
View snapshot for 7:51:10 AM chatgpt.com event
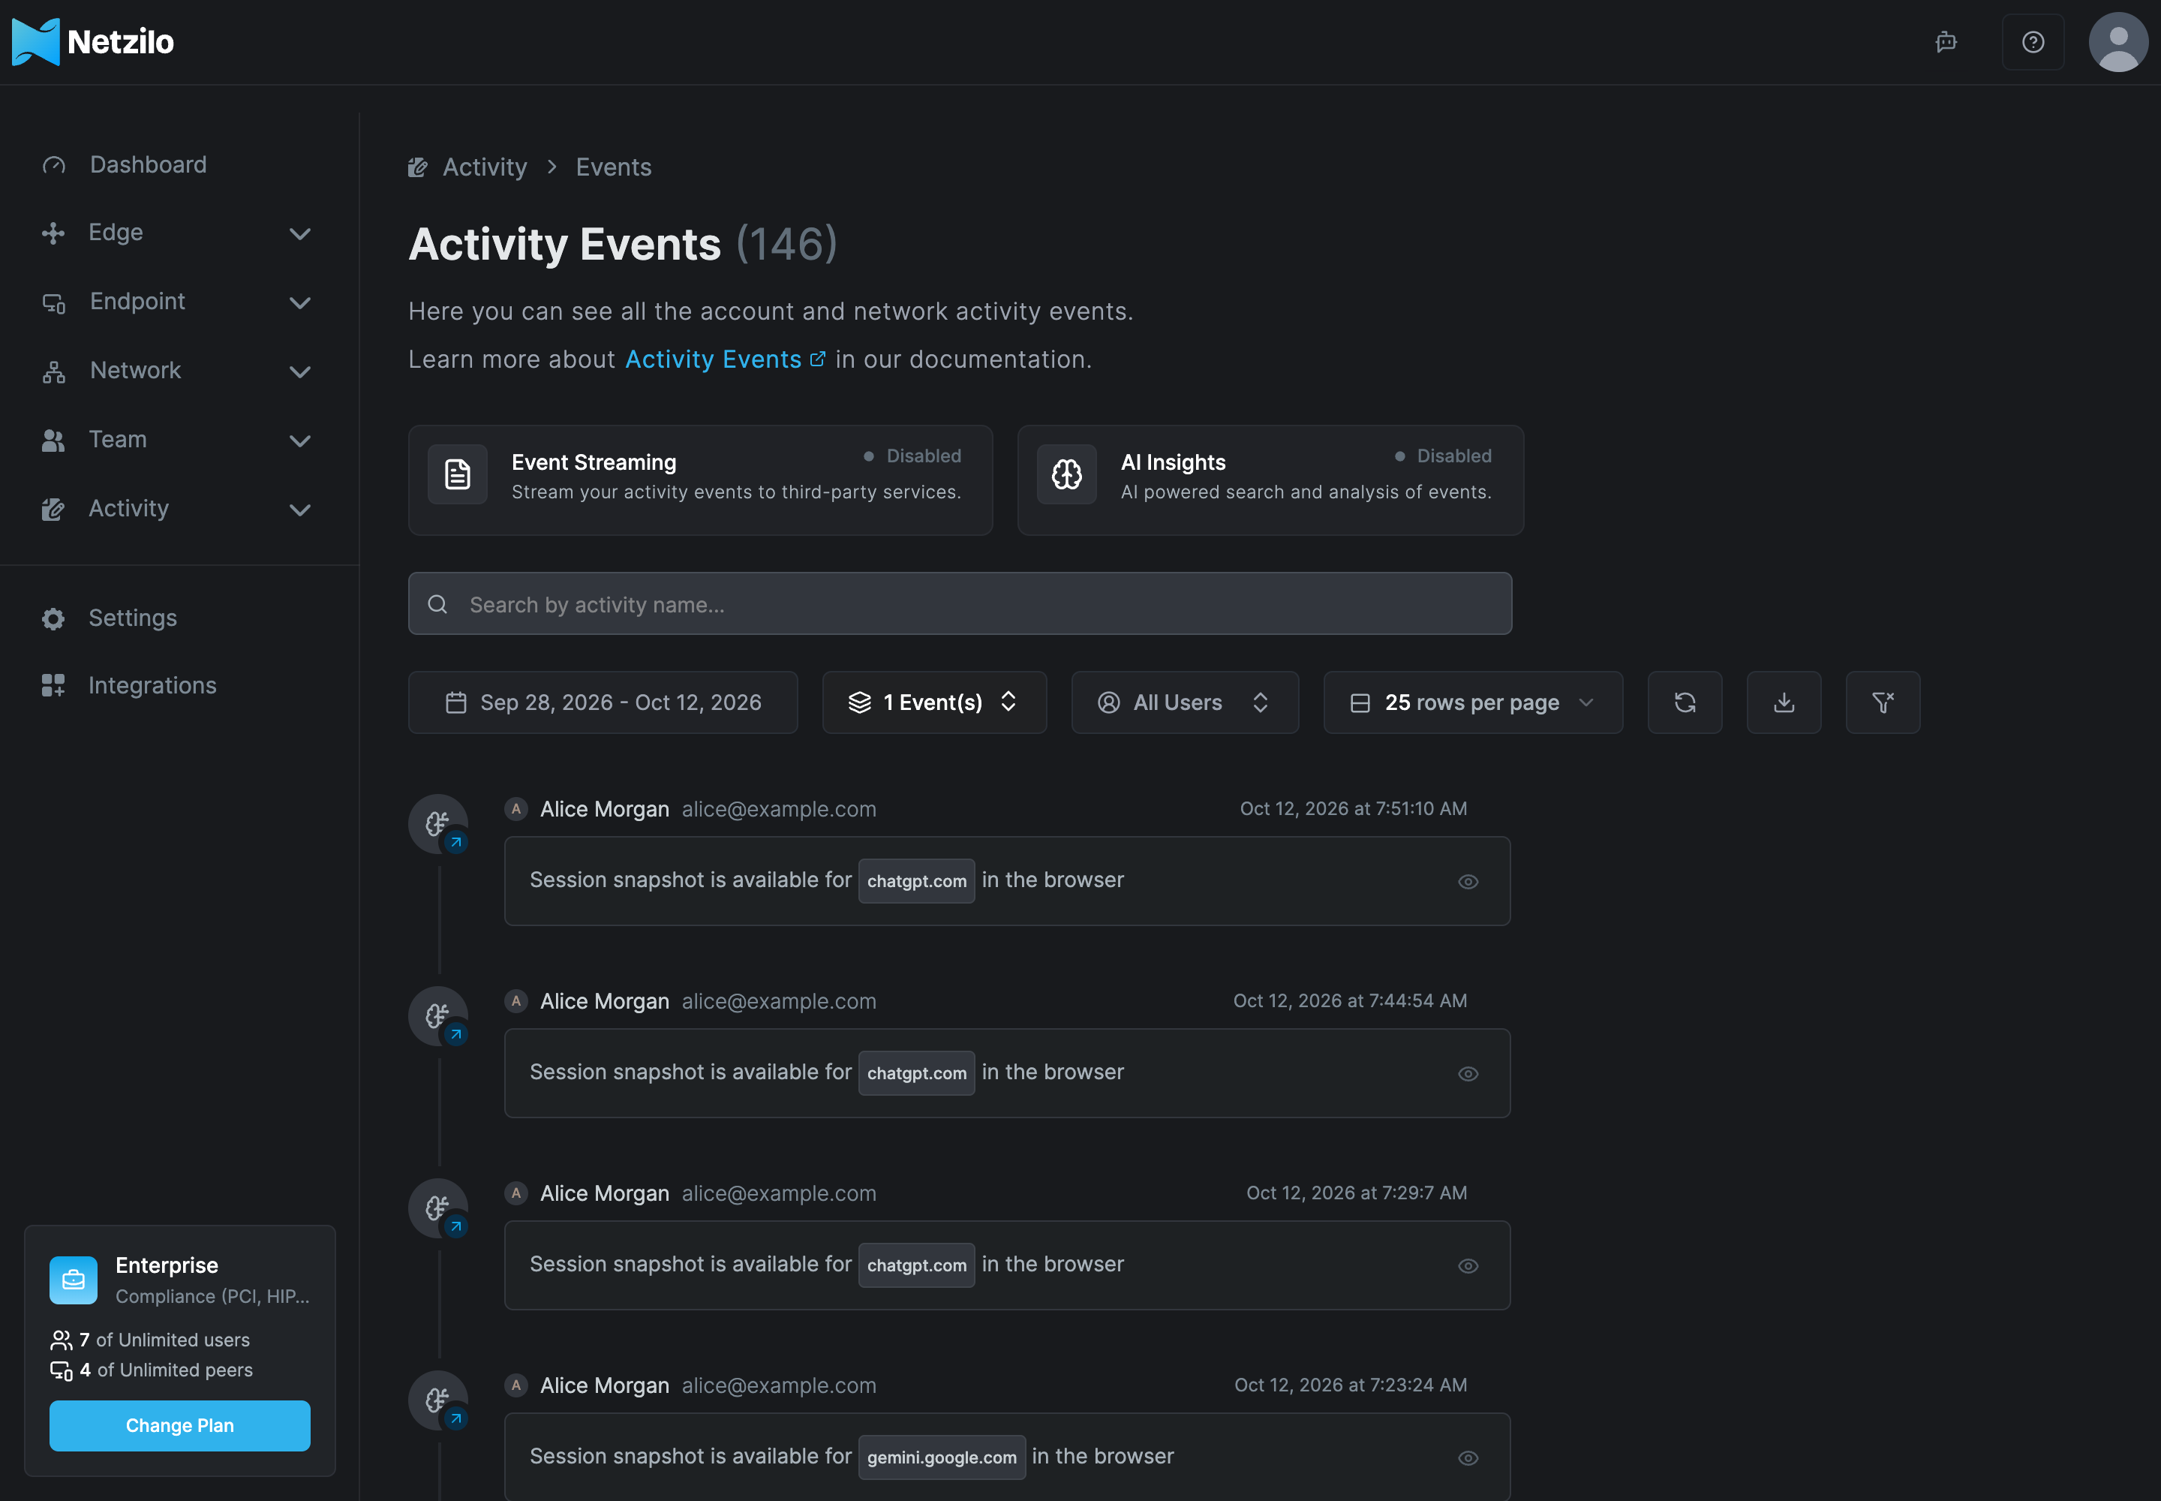click(x=1468, y=882)
